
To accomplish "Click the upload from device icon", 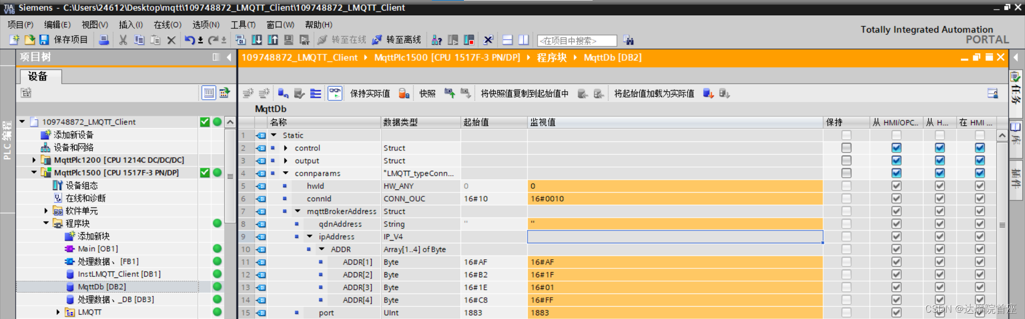I will tap(273, 40).
